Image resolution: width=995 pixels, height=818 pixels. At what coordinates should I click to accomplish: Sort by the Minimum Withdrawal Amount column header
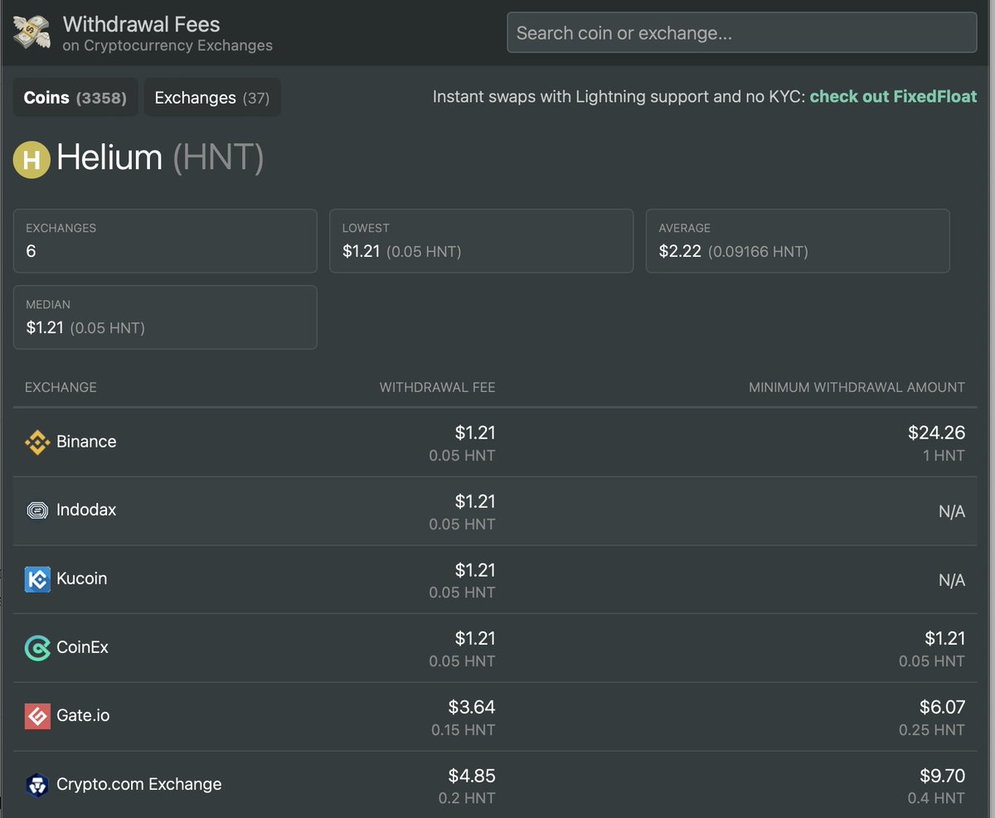coord(857,387)
